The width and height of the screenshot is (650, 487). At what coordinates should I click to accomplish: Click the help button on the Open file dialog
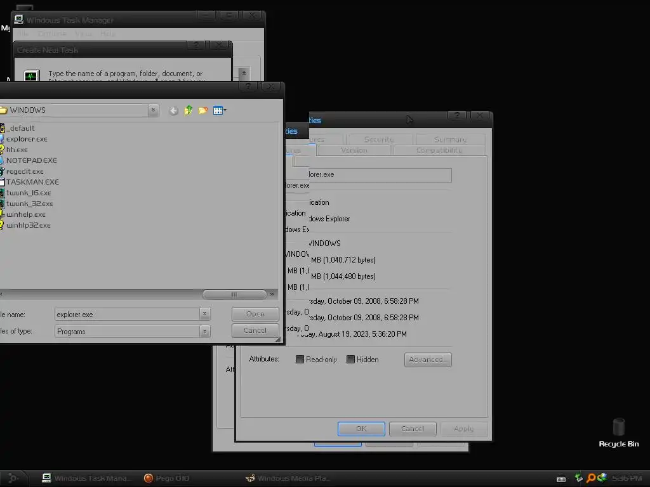[x=248, y=86]
